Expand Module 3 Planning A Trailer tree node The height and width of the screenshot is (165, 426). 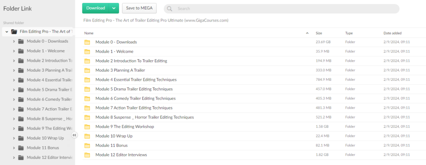[x=14, y=70]
